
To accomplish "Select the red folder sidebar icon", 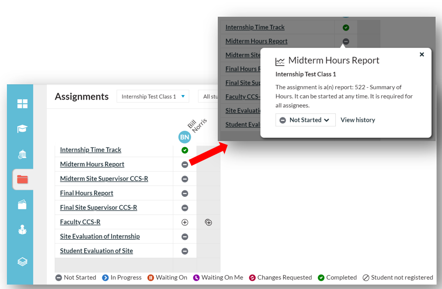I will coord(23,180).
